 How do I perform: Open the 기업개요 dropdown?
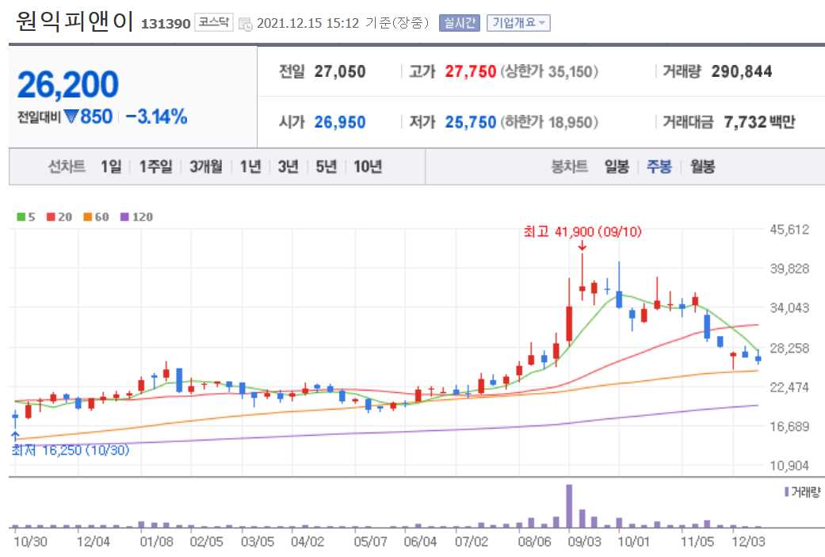[519, 22]
